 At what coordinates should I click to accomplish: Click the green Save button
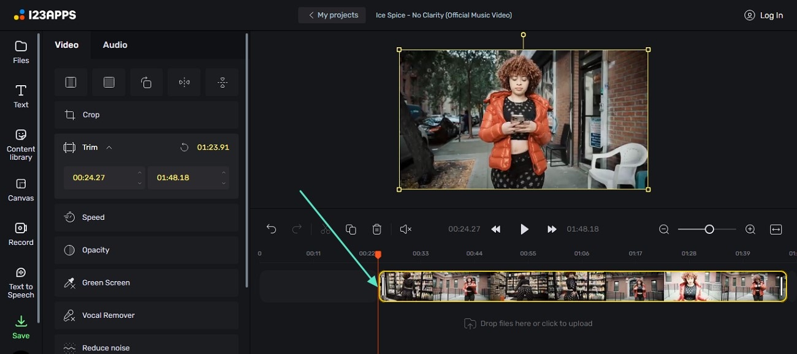(21, 327)
